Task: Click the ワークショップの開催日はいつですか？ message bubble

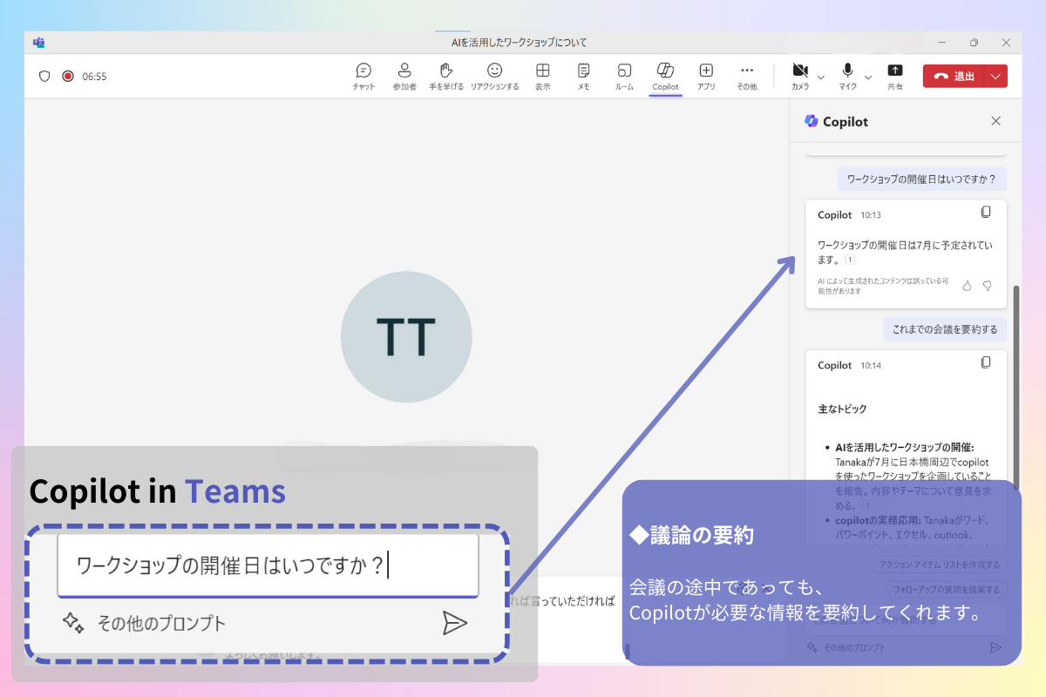Action: tap(922, 179)
